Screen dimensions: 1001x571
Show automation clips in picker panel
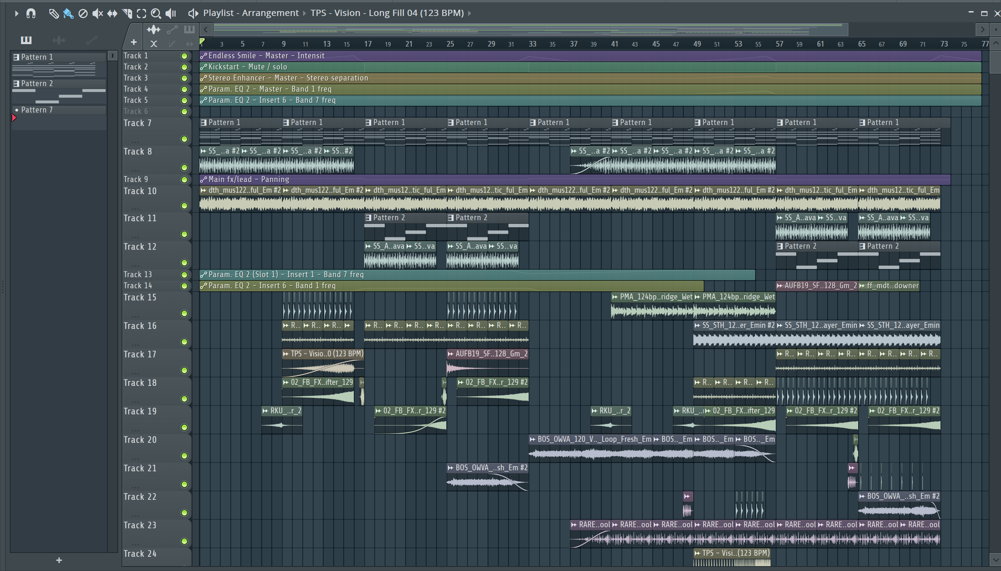[x=92, y=40]
